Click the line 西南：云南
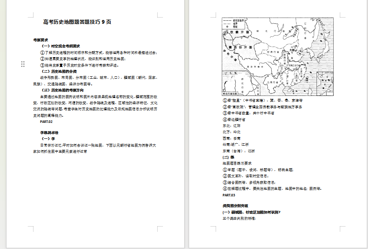The image size is (368, 249). point(232,138)
